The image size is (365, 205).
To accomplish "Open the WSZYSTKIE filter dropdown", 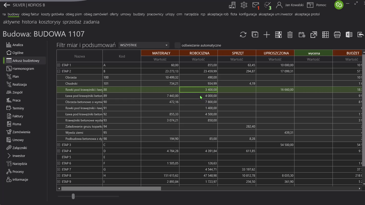I will 144,45.
